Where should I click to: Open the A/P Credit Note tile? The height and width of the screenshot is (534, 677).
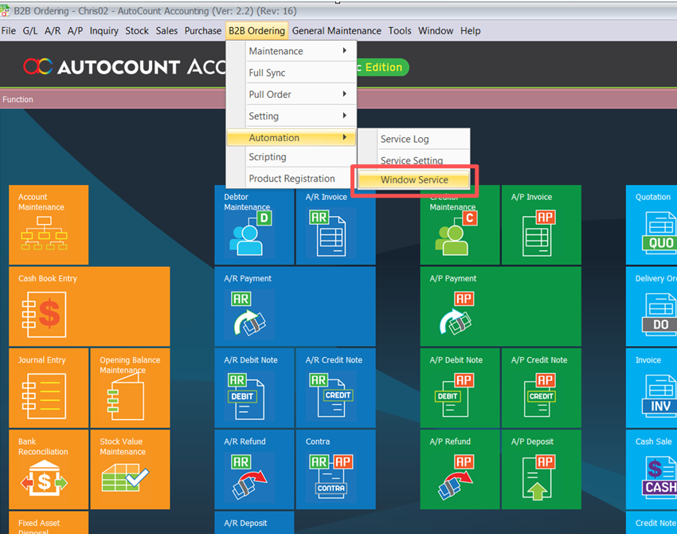tap(542, 388)
